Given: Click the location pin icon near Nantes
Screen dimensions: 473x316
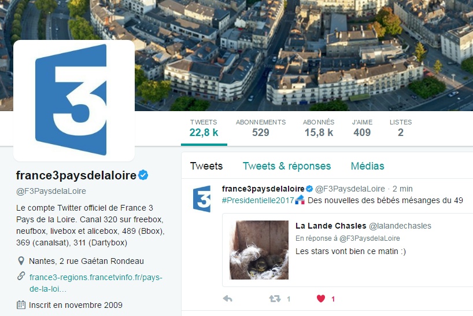Looking at the screenshot, I should pos(21,261).
